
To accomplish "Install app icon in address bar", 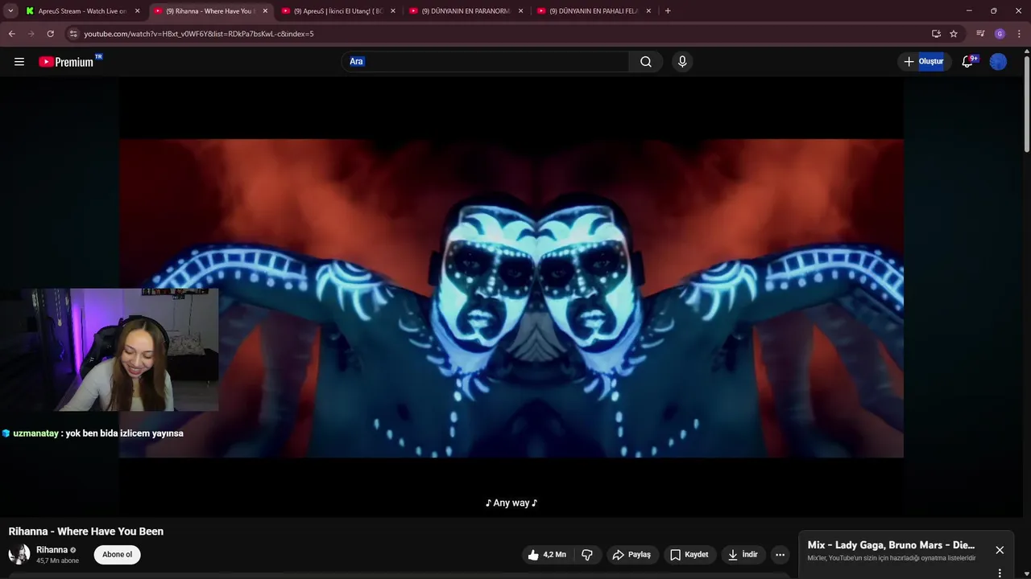I will coord(936,34).
